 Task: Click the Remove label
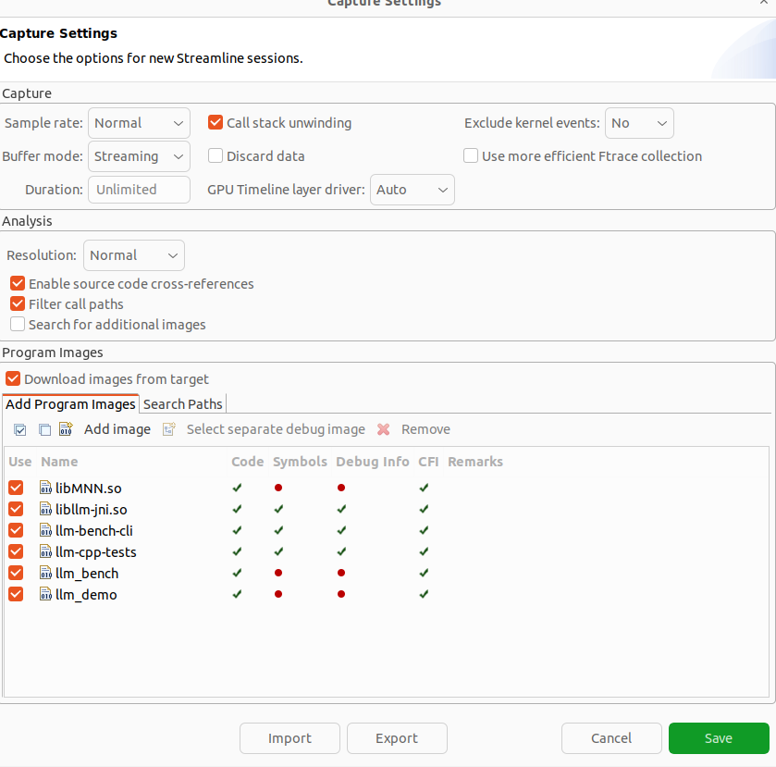(425, 429)
